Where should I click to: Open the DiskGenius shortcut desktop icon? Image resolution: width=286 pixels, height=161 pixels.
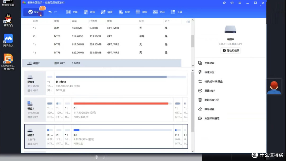point(8,62)
